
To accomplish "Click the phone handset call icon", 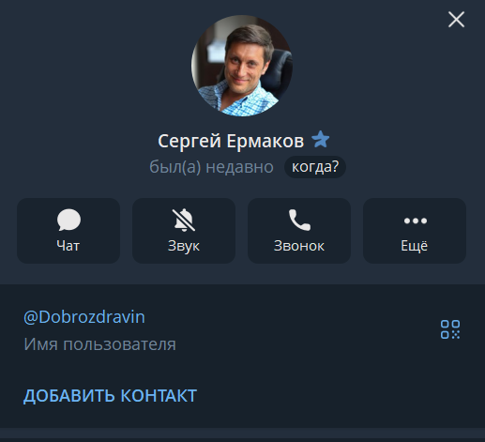I will [299, 220].
